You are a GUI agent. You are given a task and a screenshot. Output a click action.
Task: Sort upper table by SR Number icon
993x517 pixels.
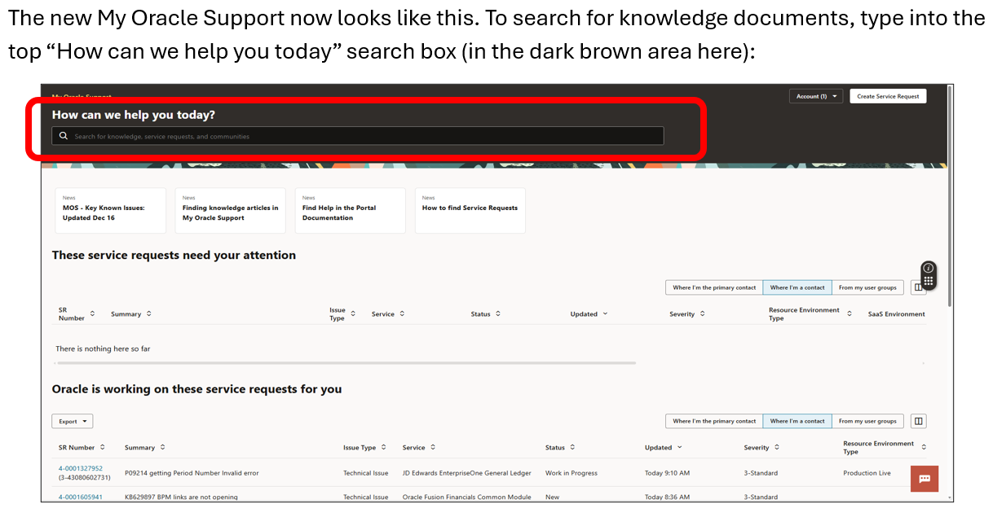pyautogui.click(x=92, y=313)
